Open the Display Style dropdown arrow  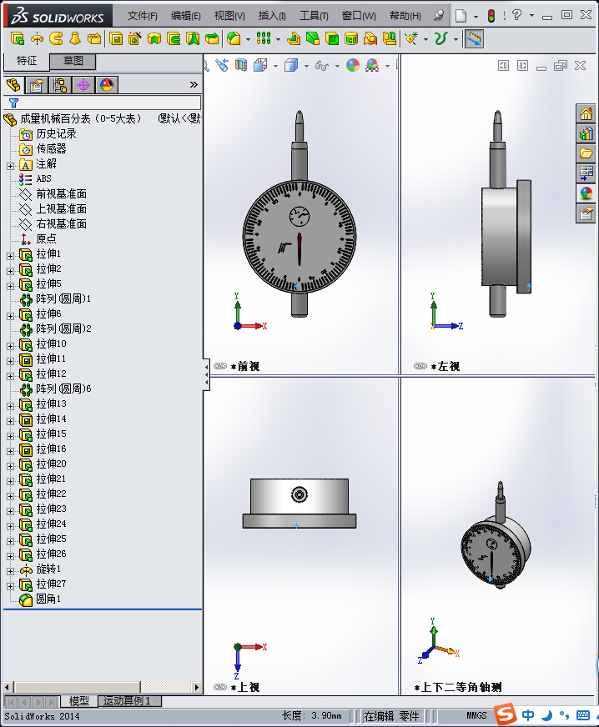(x=306, y=66)
